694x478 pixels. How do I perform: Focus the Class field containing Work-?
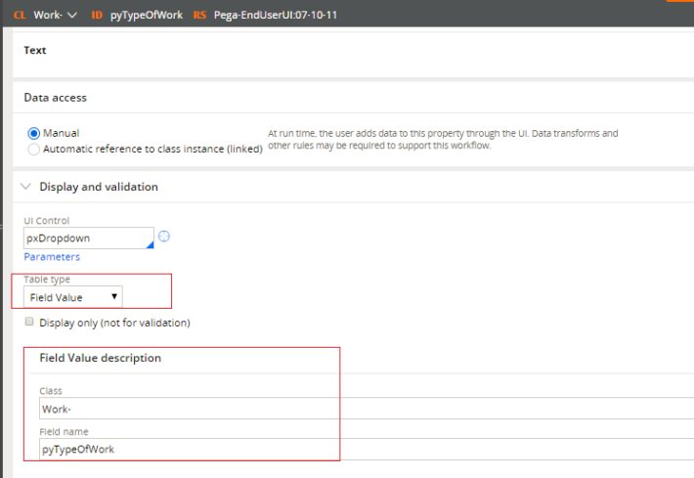362,410
